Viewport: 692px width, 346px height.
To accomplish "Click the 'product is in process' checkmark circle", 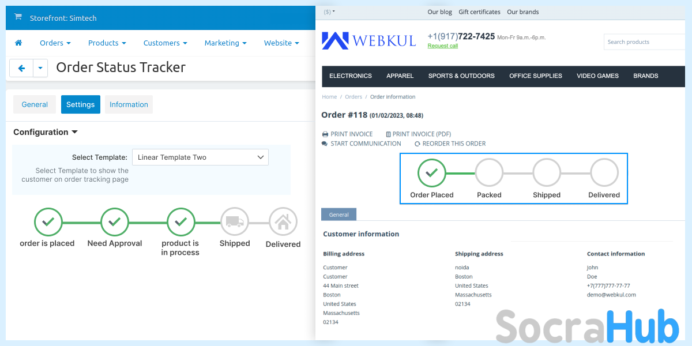I will coord(181,222).
